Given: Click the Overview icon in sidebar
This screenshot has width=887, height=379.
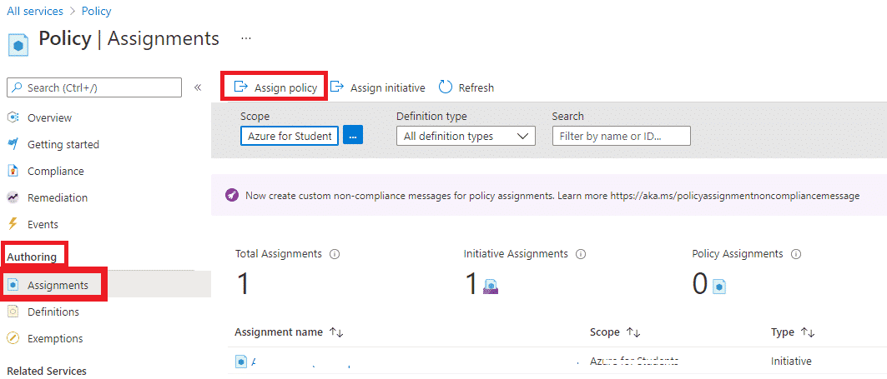Looking at the screenshot, I should pyautogui.click(x=13, y=117).
